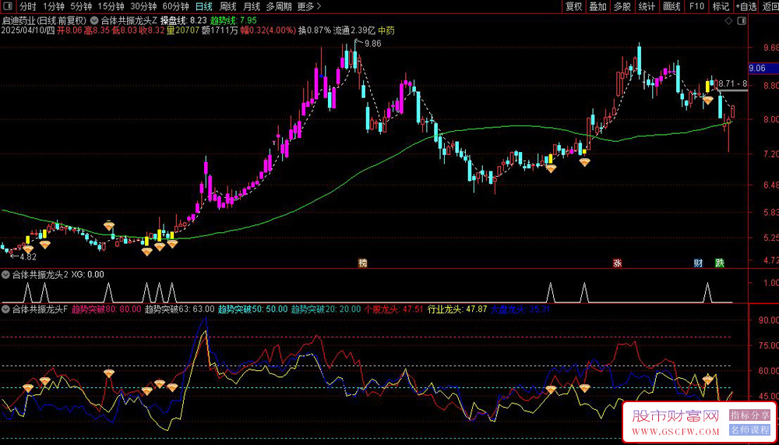Open the 榜 event marker on time axis

coord(363,263)
